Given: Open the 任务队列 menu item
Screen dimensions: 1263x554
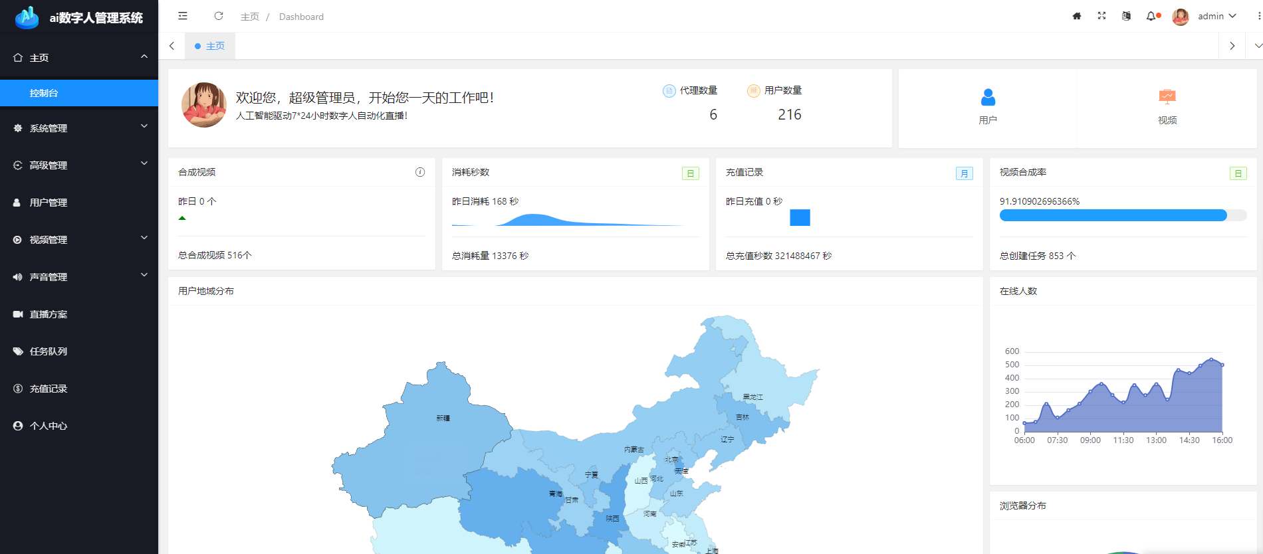Looking at the screenshot, I should (79, 351).
